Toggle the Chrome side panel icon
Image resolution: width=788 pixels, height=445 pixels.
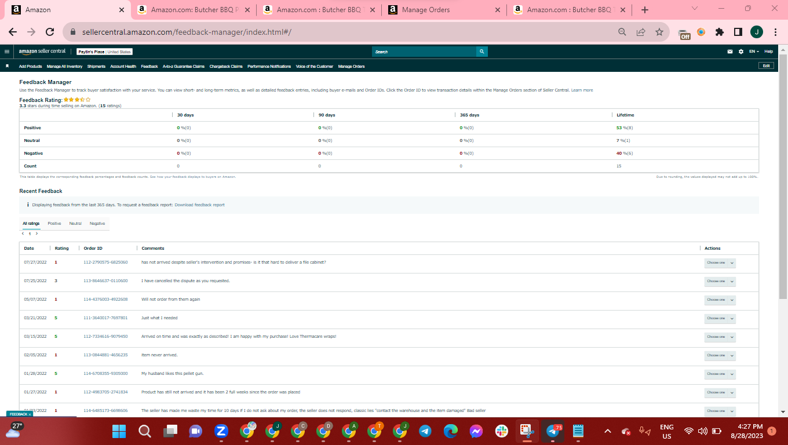pos(738,32)
